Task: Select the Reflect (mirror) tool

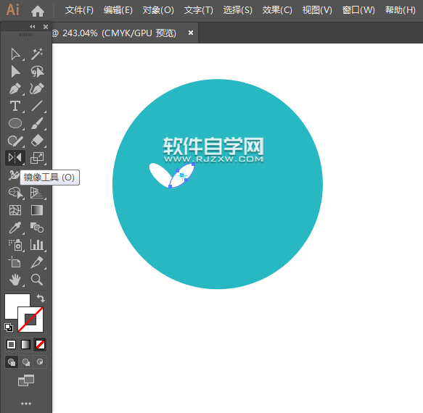Action: (x=15, y=158)
